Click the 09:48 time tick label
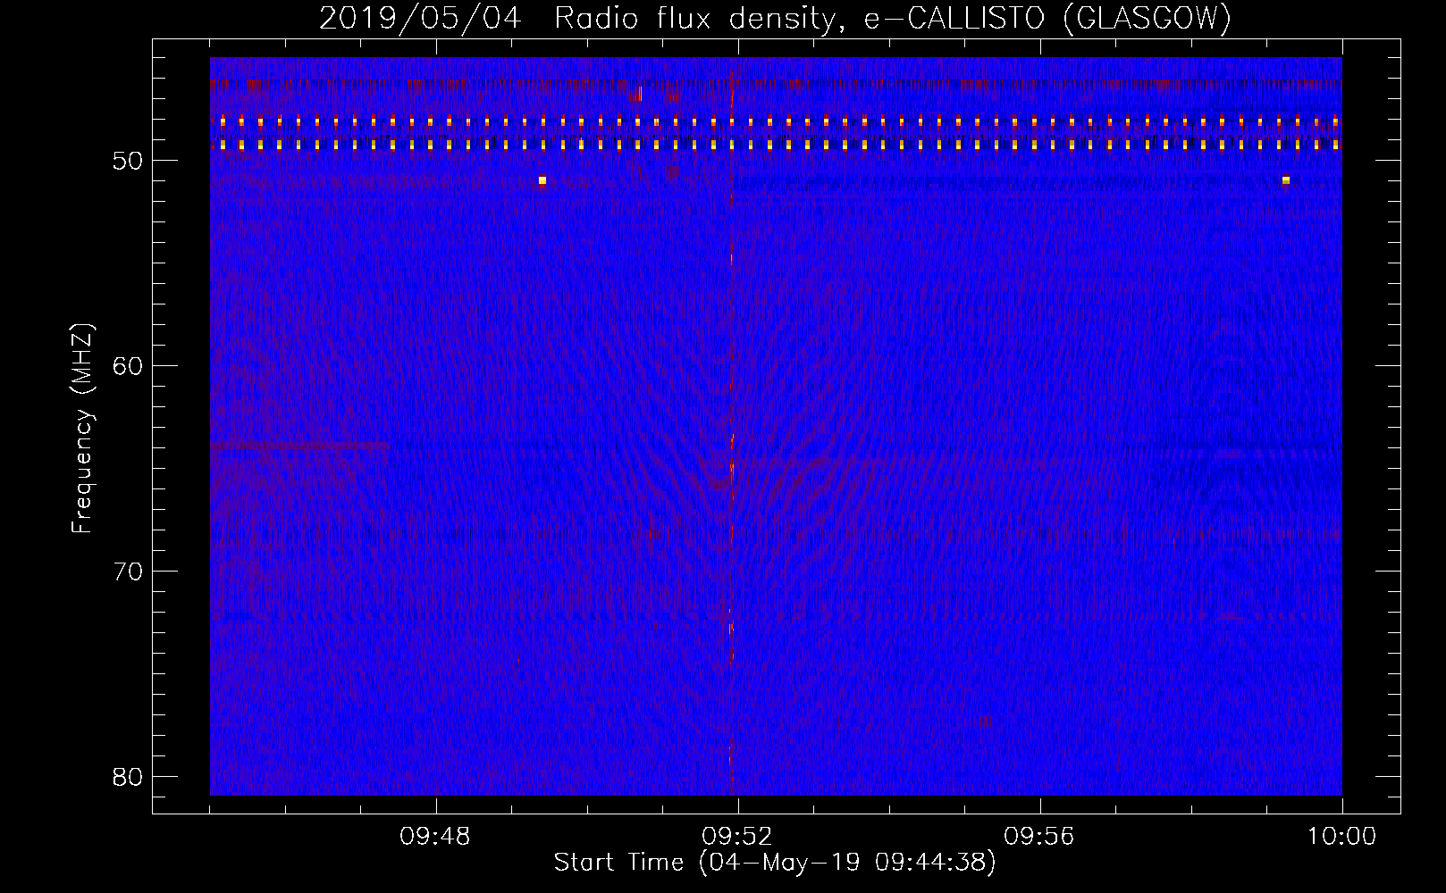Screen dimensions: 1446x893 click(x=435, y=837)
